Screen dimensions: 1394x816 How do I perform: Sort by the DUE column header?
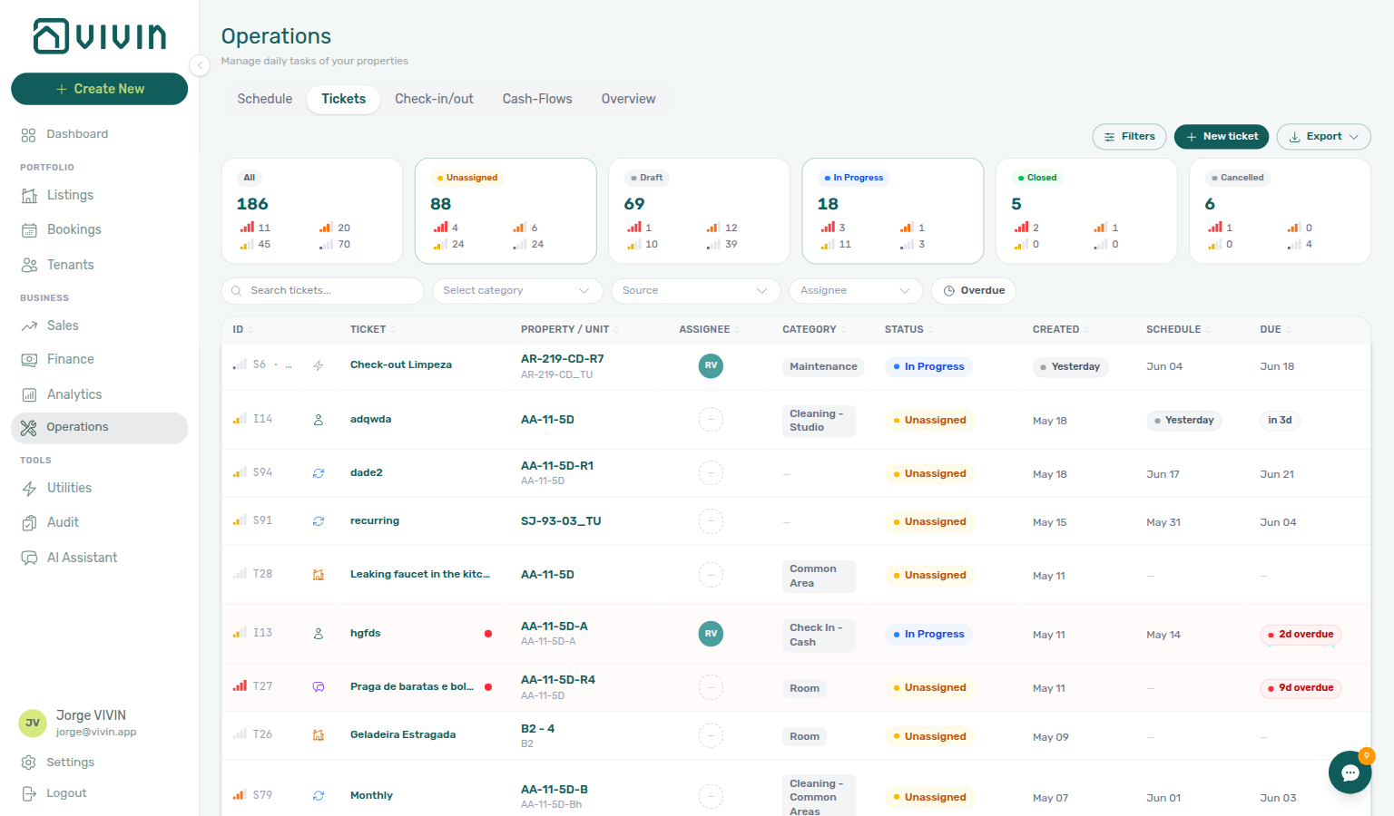[1275, 330]
